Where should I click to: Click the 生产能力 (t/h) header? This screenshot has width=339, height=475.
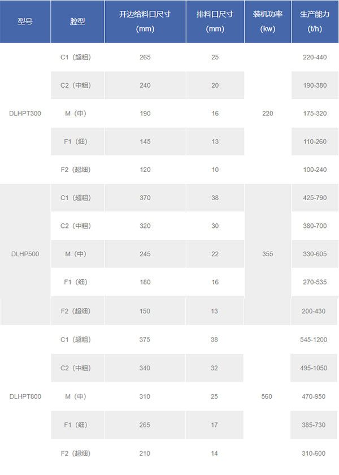click(315, 21)
